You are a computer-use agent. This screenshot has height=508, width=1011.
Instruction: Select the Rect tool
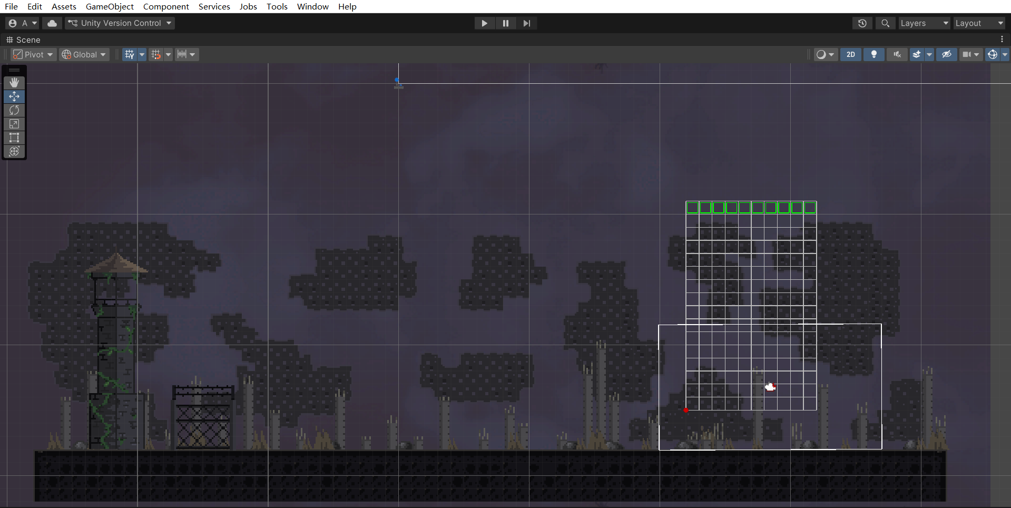14,138
